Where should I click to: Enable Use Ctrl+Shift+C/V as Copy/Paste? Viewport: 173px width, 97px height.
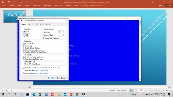24,52
